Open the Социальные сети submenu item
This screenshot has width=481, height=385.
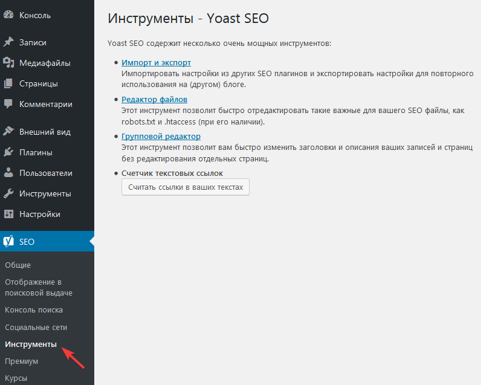pyautogui.click(x=36, y=328)
